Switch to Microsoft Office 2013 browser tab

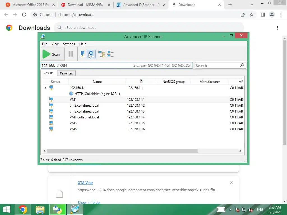(x=31, y=5)
